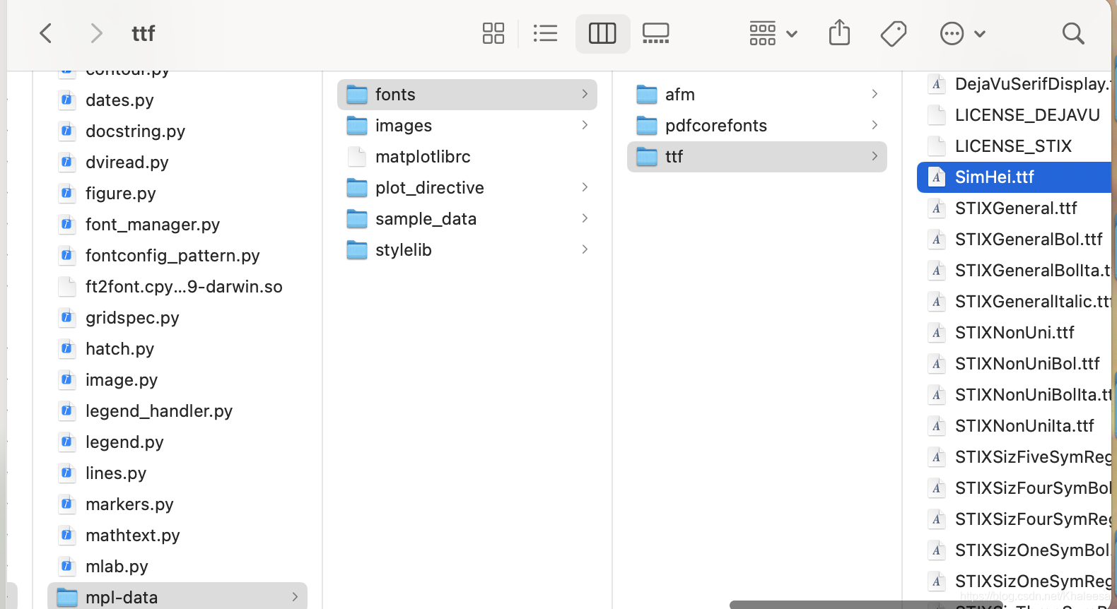The height and width of the screenshot is (609, 1117).
Task: Click the mathtext.py file icon
Action: [67, 535]
